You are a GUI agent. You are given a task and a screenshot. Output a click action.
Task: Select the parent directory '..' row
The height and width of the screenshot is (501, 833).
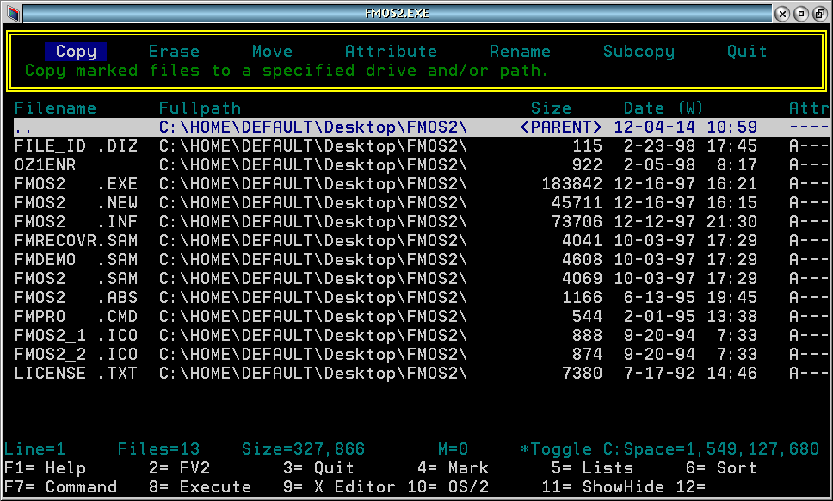tap(421, 127)
